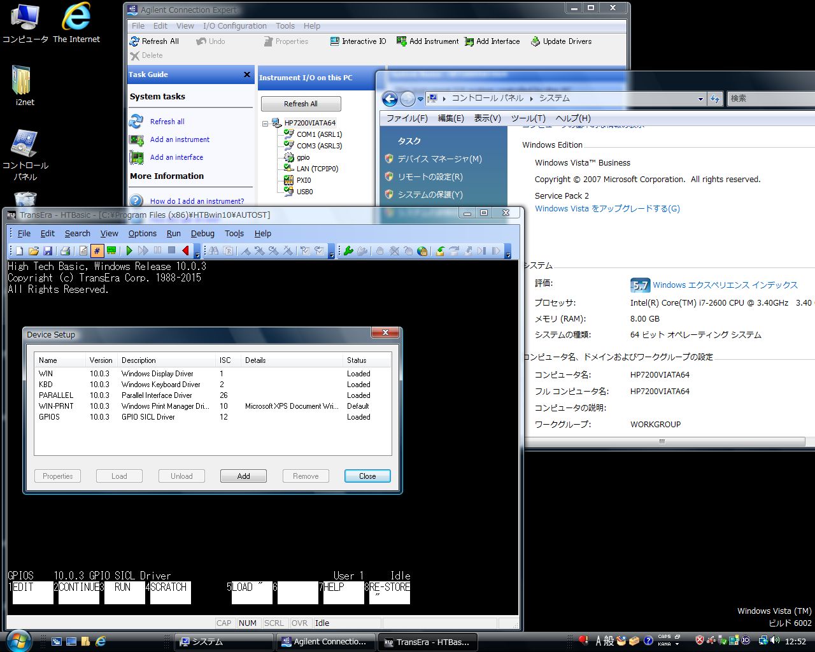Open コントロール パネル desktop icon
815x652 pixels.
pos(25,155)
